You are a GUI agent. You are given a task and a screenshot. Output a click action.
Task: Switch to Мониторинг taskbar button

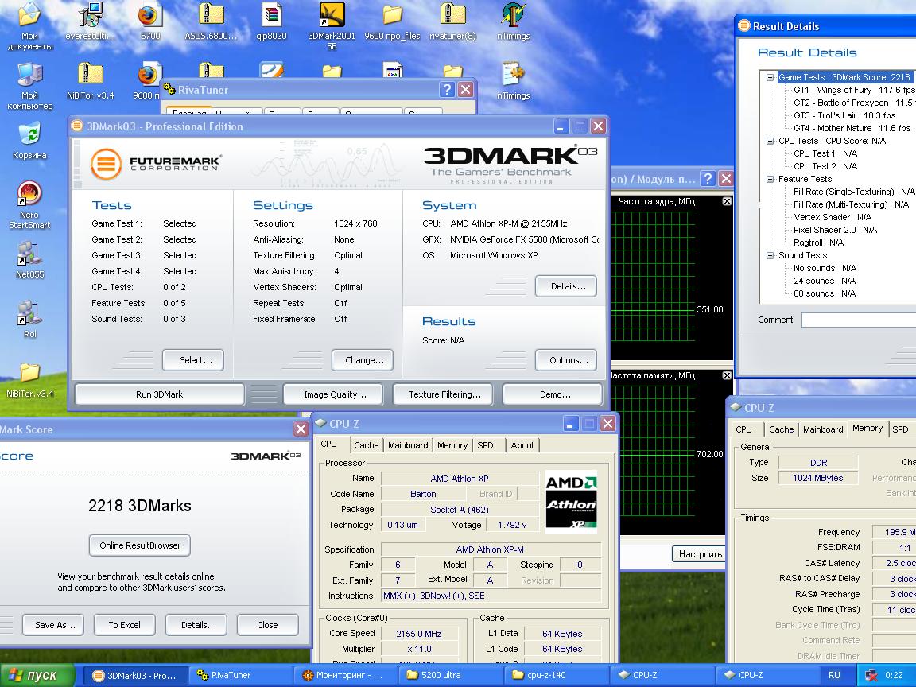344,675
